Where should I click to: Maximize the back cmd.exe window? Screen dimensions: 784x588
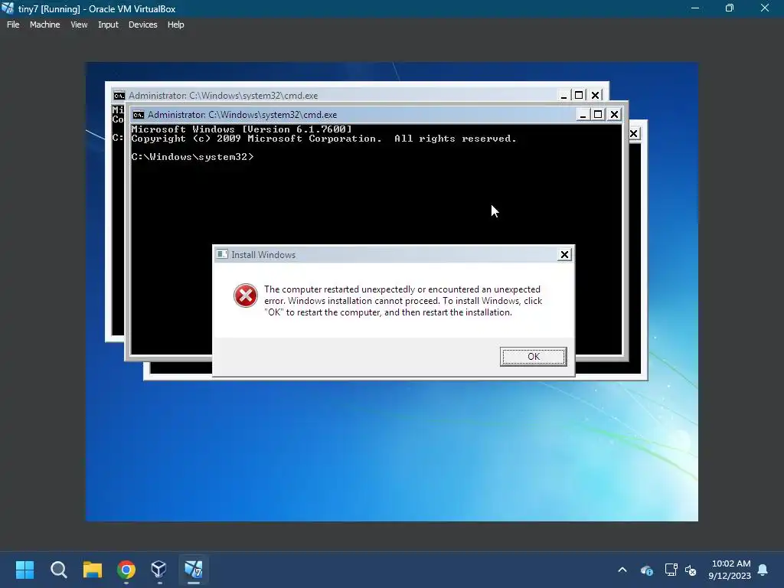[579, 95]
